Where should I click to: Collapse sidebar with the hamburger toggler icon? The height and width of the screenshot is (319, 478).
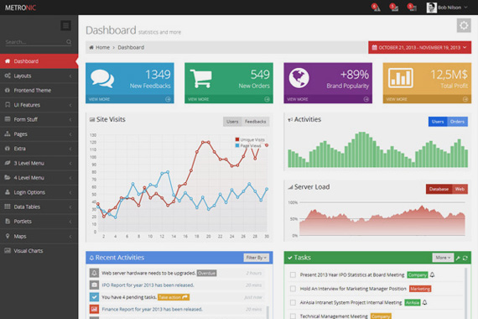[x=65, y=26]
